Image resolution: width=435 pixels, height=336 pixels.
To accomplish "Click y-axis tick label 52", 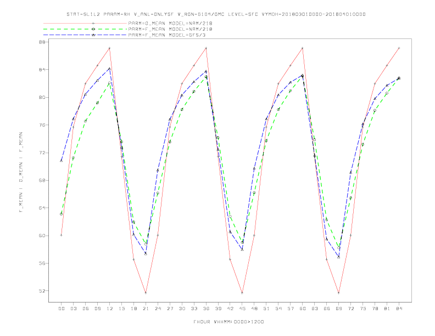I will [43, 291].
